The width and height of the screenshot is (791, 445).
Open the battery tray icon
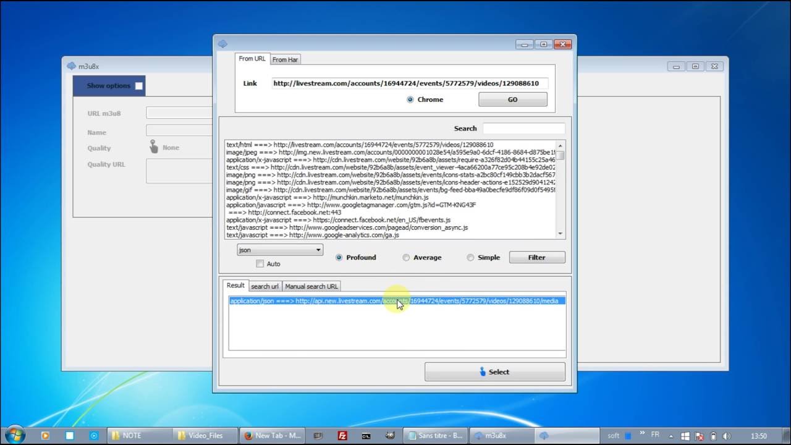(713, 436)
